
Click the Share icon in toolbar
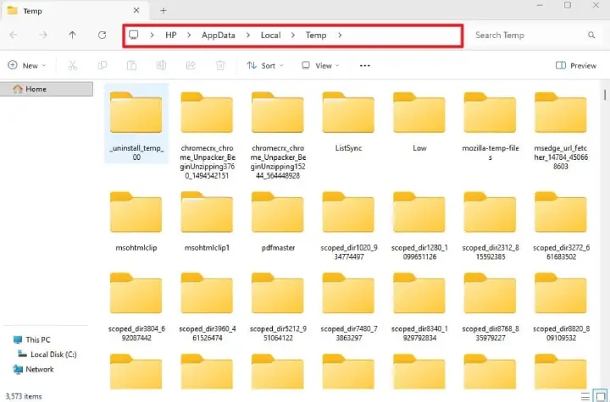[191, 65]
